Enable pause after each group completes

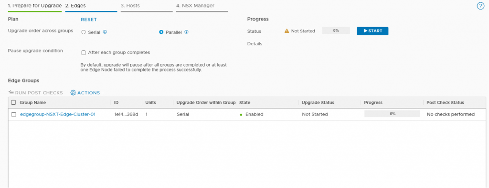pos(84,53)
